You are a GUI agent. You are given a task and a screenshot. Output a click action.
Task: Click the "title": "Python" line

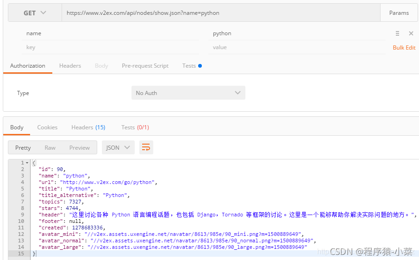click(x=65, y=189)
